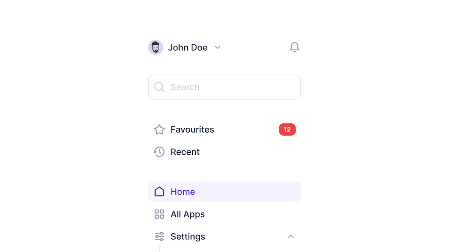Open All Apps with the grid icon

pyautogui.click(x=159, y=214)
